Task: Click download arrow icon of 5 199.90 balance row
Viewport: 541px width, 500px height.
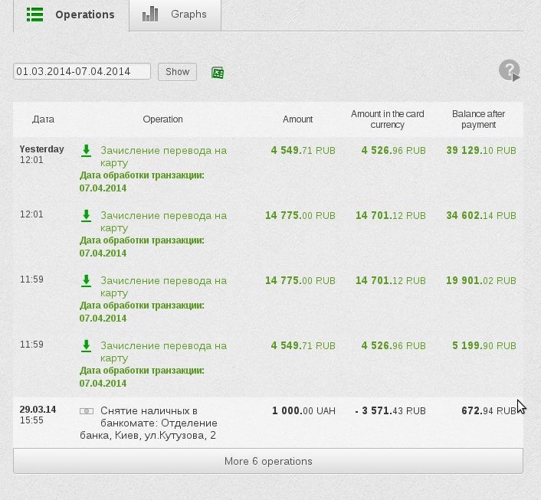Action: [87, 346]
